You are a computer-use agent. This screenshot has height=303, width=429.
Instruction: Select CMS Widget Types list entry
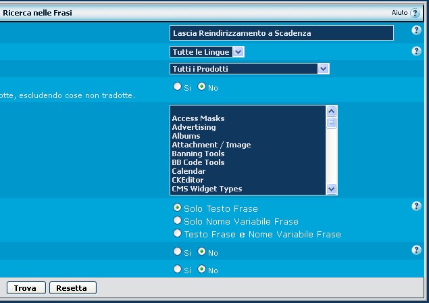coord(207,189)
